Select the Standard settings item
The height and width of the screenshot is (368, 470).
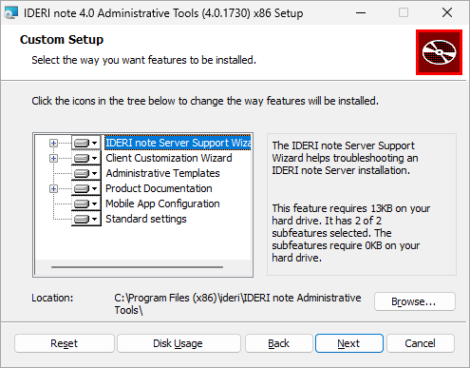click(x=146, y=219)
